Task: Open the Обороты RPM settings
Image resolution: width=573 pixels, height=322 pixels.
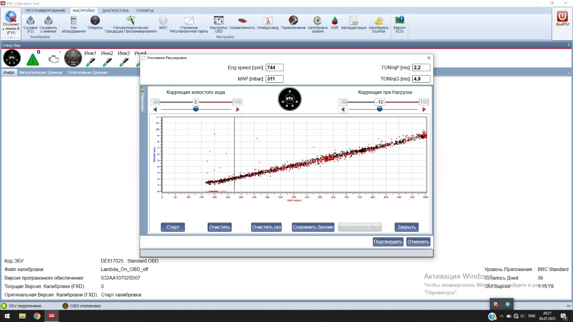Action: point(95,22)
